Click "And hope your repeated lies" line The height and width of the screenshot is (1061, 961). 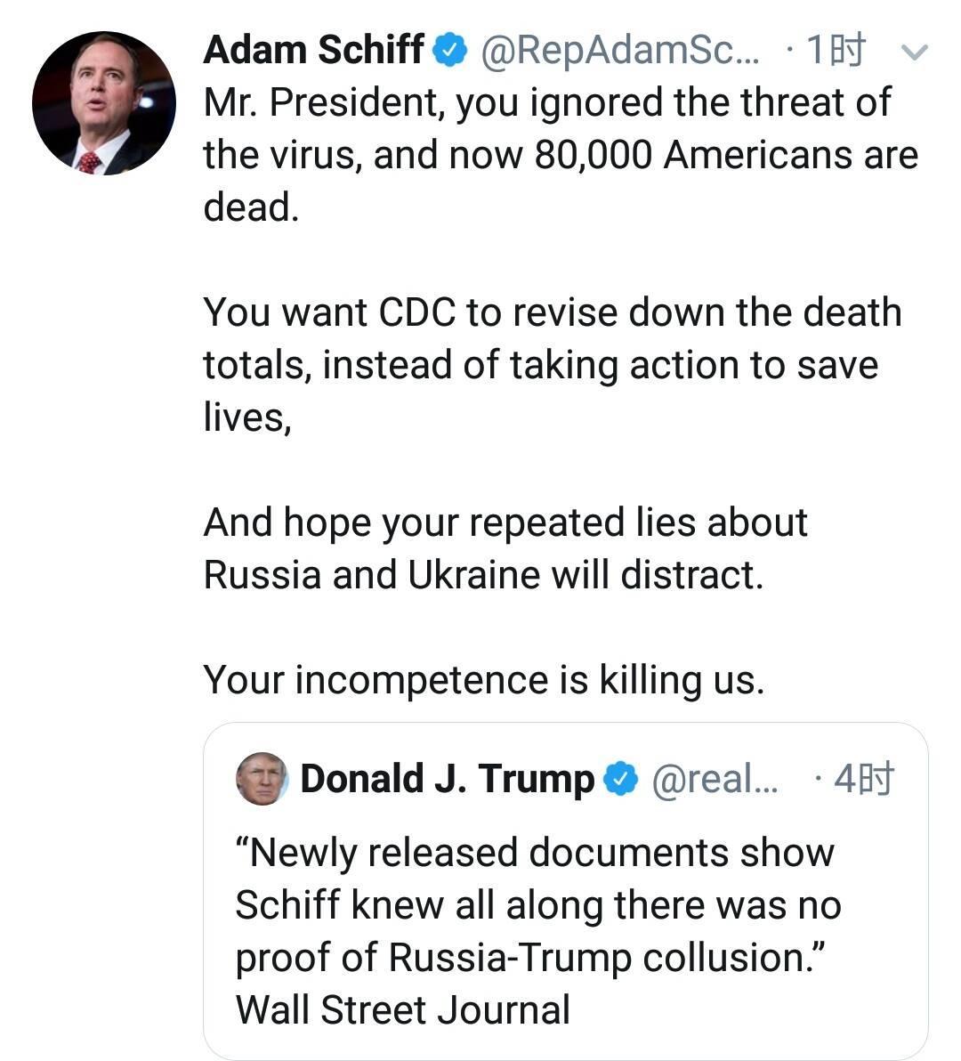click(505, 522)
